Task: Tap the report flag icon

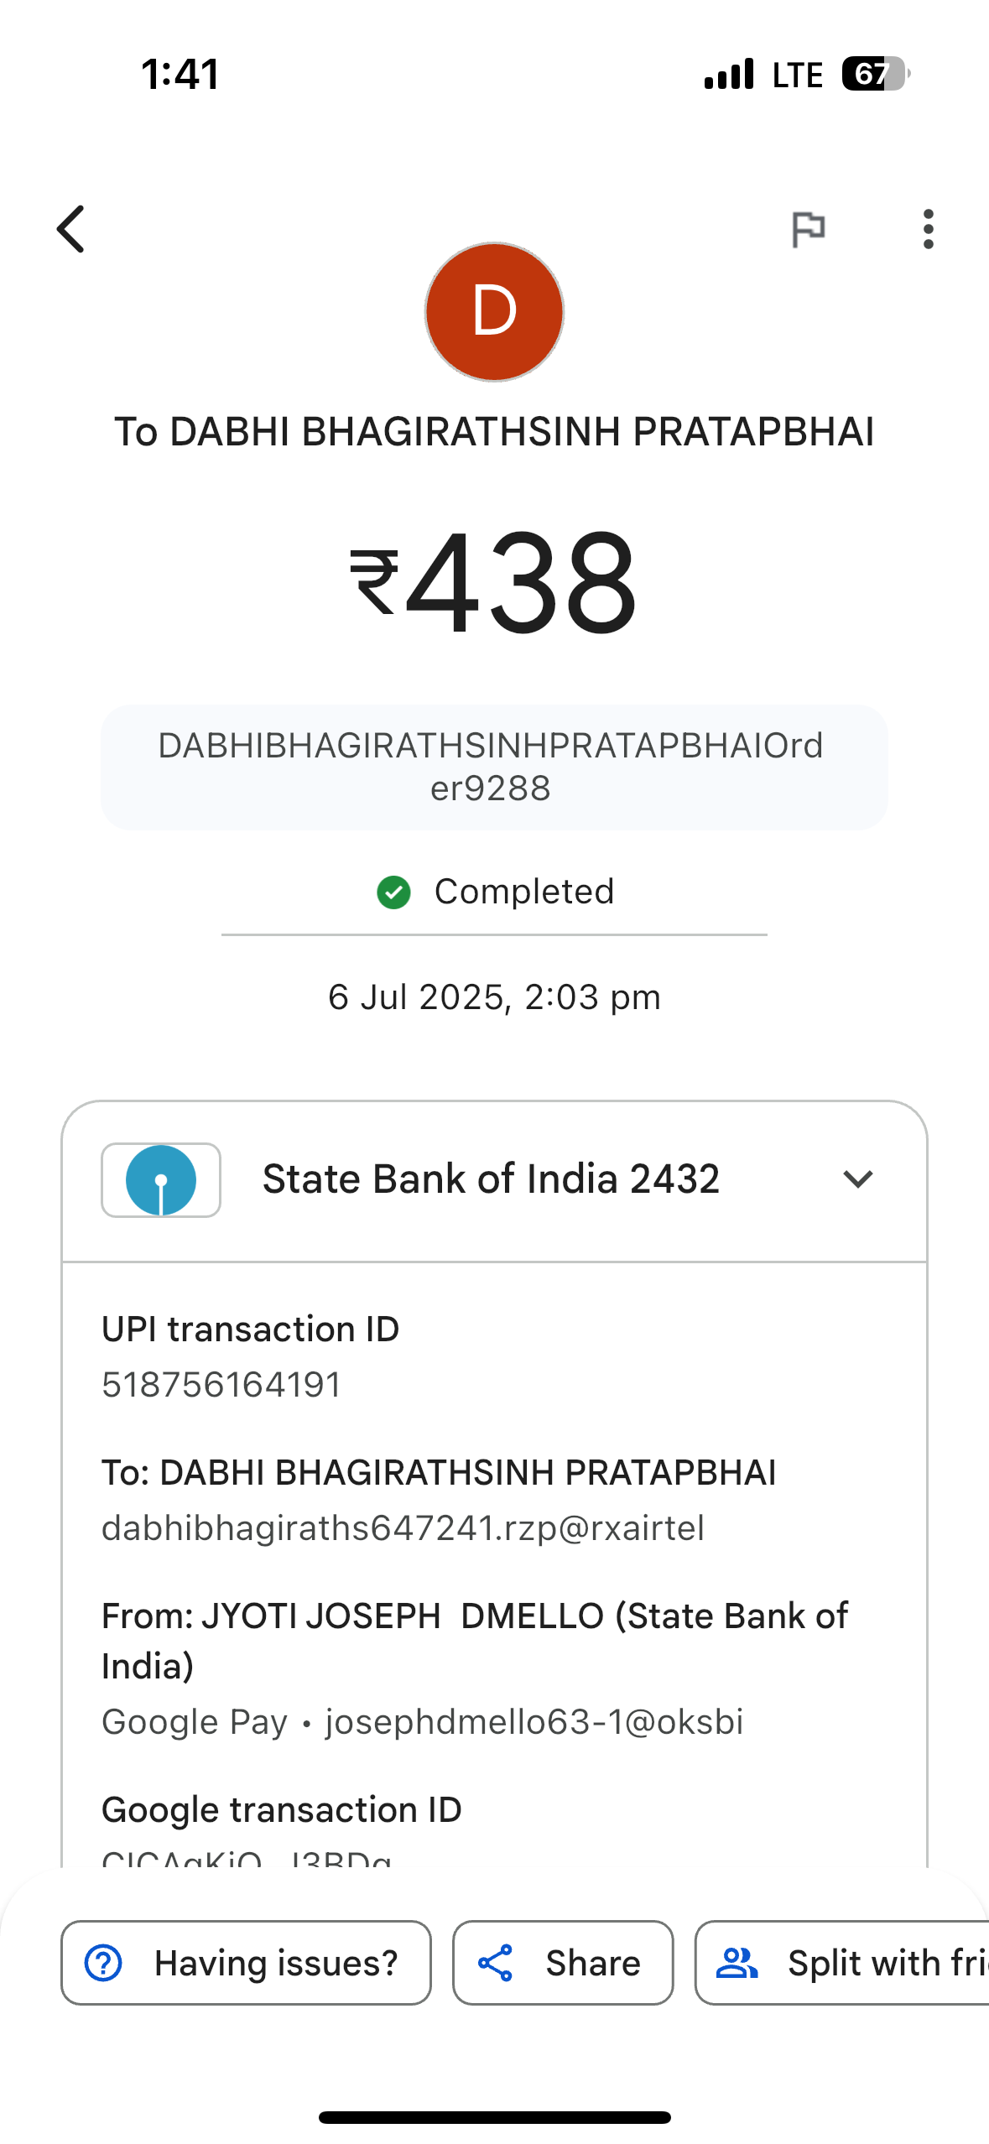Action: click(809, 229)
